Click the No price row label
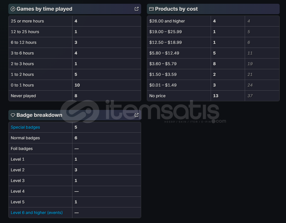The height and width of the screenshot is (223, 286). 157,96
